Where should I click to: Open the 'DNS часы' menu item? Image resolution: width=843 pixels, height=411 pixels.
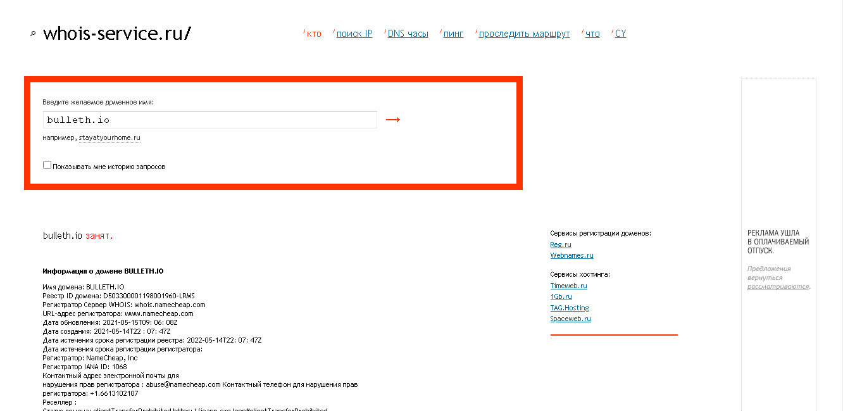coord(408,34)
